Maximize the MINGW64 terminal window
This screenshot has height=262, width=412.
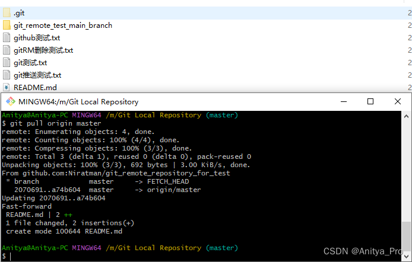click(370, 101)
